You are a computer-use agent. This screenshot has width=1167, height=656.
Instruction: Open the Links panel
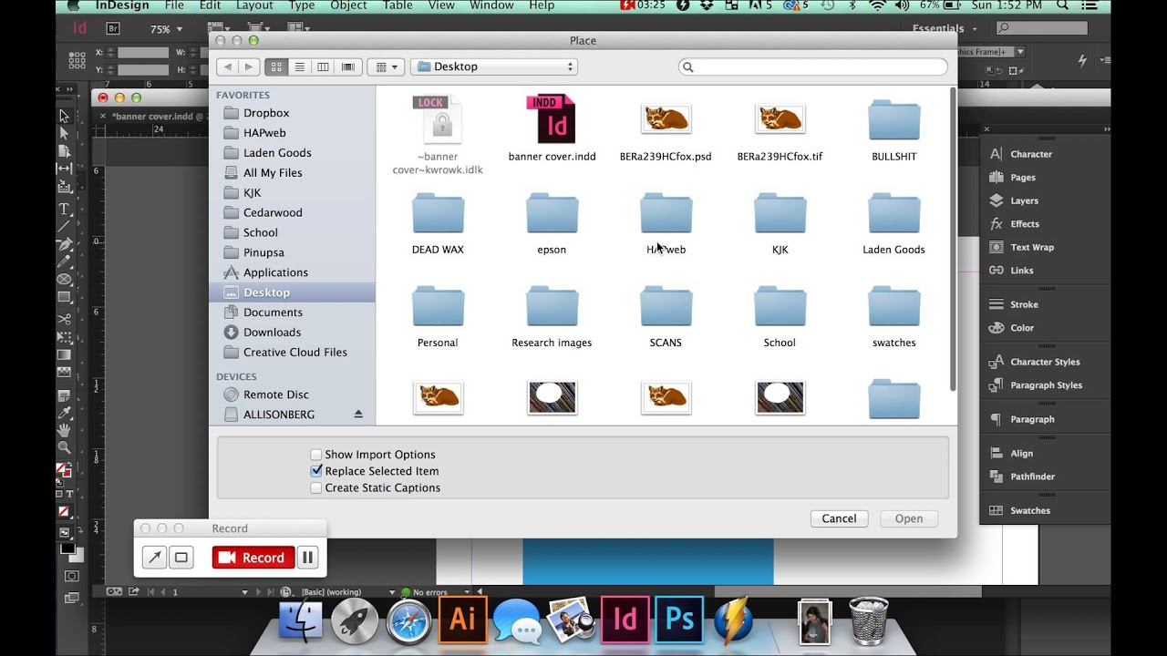point(1021,271)
